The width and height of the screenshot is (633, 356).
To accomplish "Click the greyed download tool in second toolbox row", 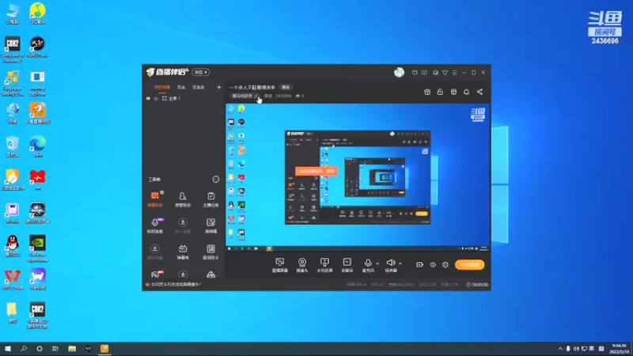I will point(183,225).
